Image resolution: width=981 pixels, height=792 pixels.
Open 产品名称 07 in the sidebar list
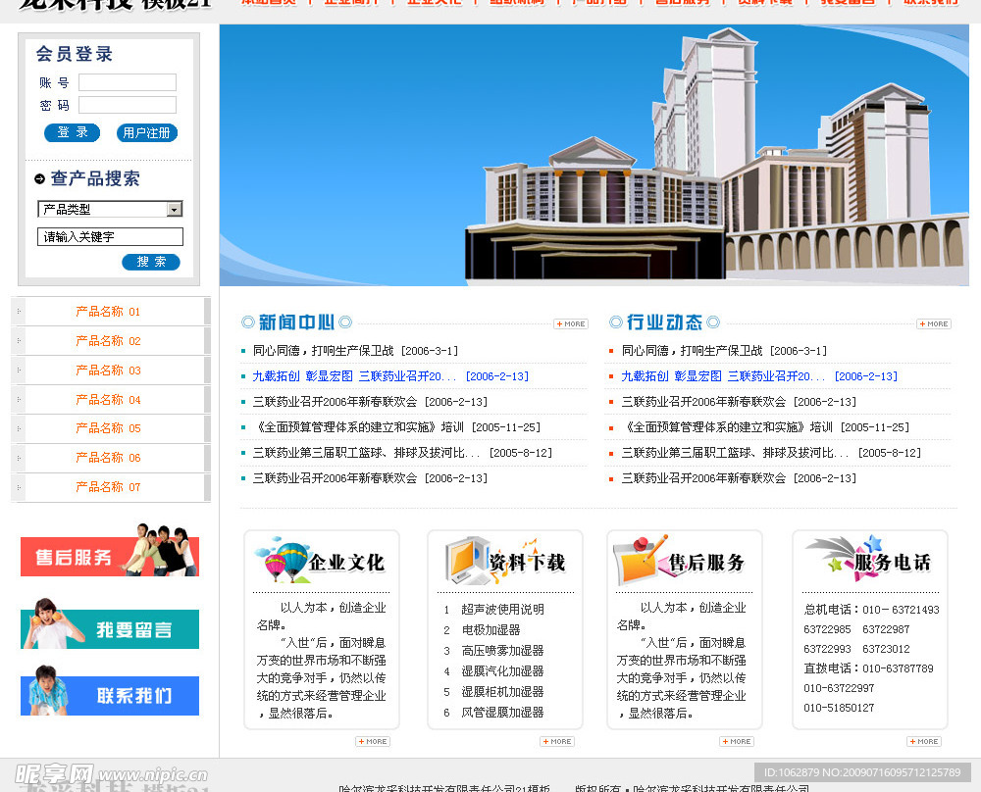(x=108, y=487)
